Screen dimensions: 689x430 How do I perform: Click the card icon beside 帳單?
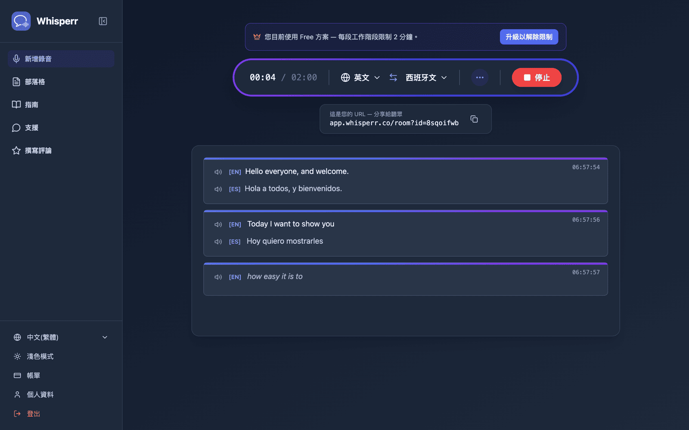pyautogui.click(x=17, y=375)
